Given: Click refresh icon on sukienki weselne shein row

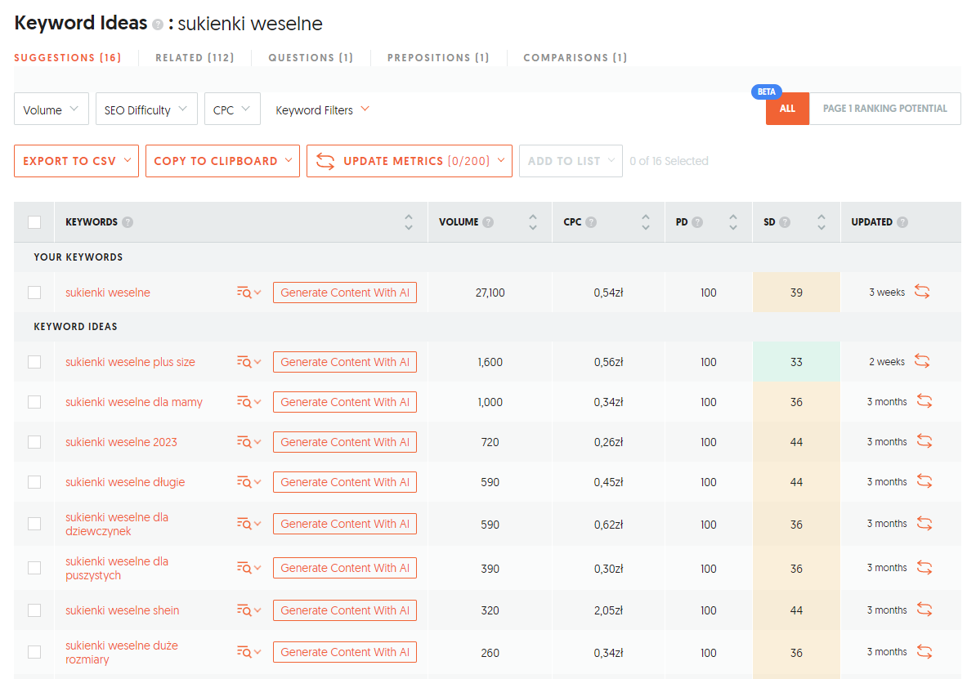Looking at the screenshot, I should coord(925,610).
